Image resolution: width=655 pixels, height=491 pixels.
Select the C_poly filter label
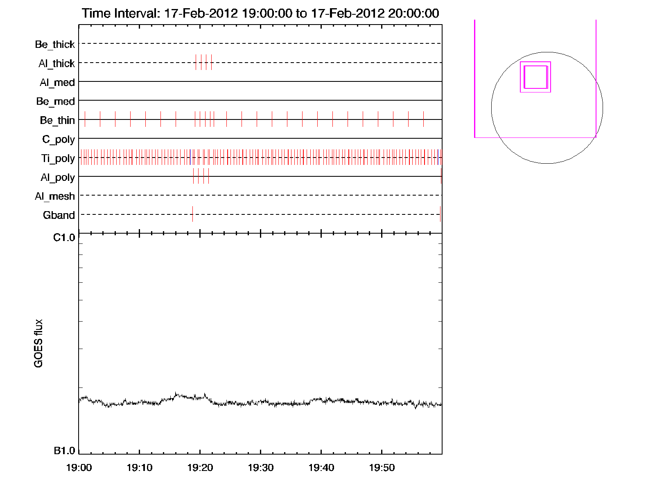[x=59, y=140]
